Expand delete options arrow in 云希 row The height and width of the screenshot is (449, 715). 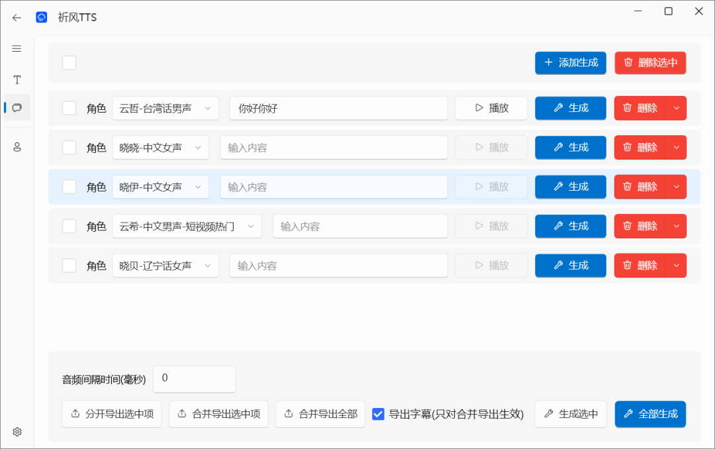[676, 226]
